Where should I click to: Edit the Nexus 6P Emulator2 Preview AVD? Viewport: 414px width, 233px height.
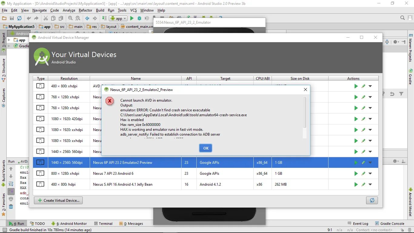363,163
